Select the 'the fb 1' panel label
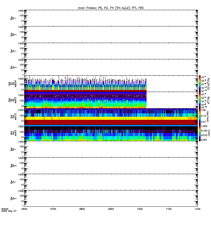The image size is (211, 225). (x=13, y=182)
